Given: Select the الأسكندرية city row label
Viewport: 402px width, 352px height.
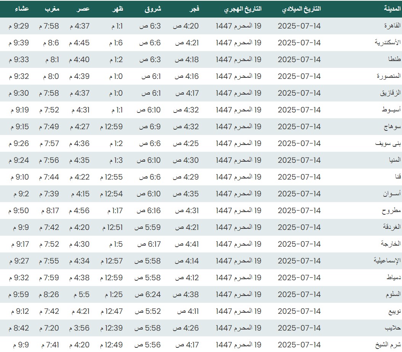Looking at the screenshot, I should (x=387, y=43).
